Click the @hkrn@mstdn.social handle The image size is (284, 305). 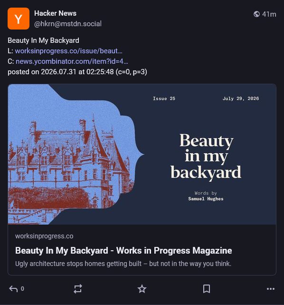(68, 24)
